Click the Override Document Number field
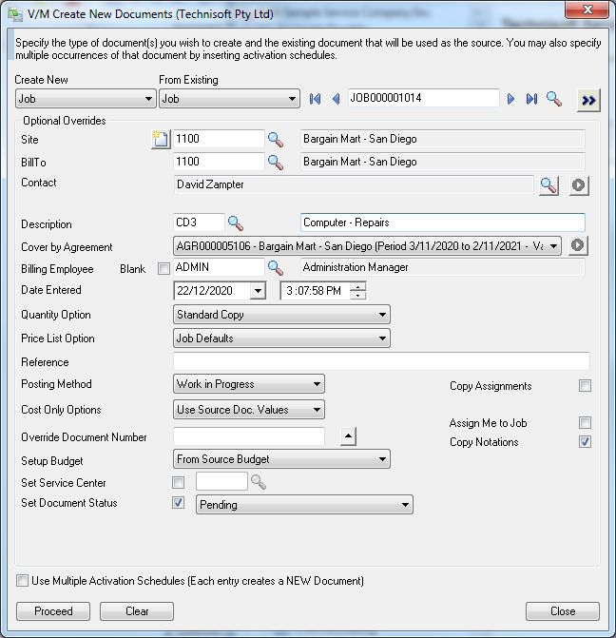Image resolution: width=616 pixels, height=638 pixels. coord(249,436)
